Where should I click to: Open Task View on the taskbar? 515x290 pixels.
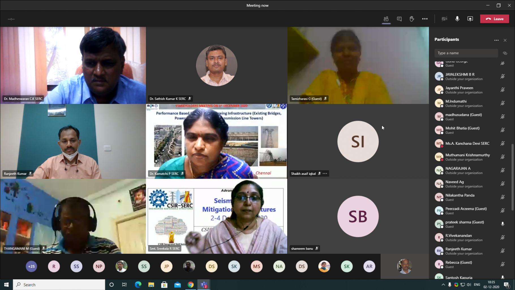tap(124, 285)
